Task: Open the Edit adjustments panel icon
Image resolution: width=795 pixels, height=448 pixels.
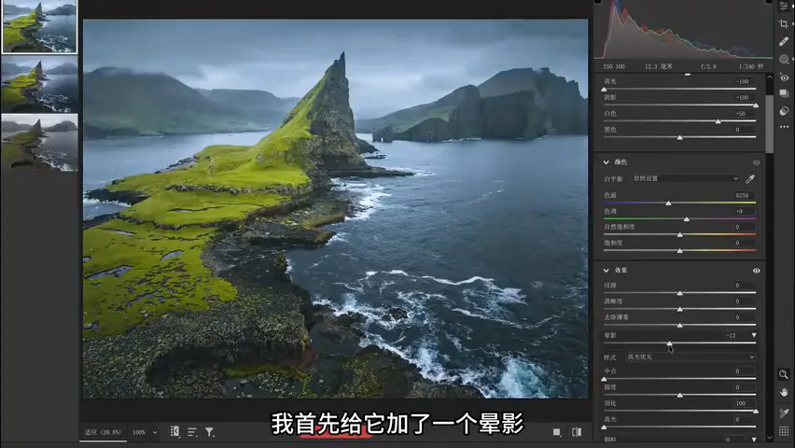Action: (x=784, y=7)
